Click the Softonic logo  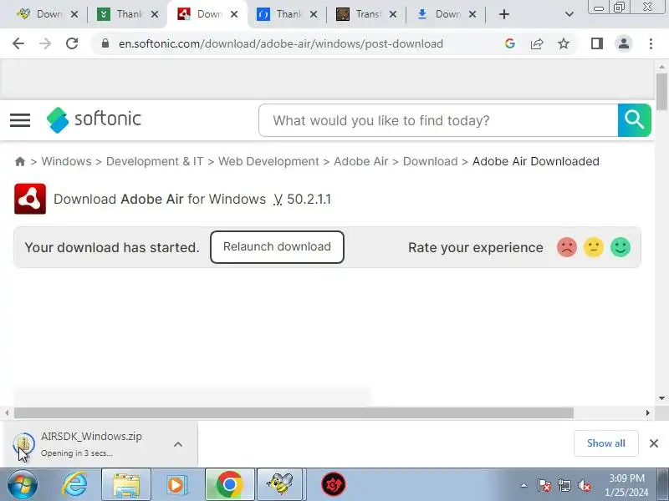coord(94,119)
